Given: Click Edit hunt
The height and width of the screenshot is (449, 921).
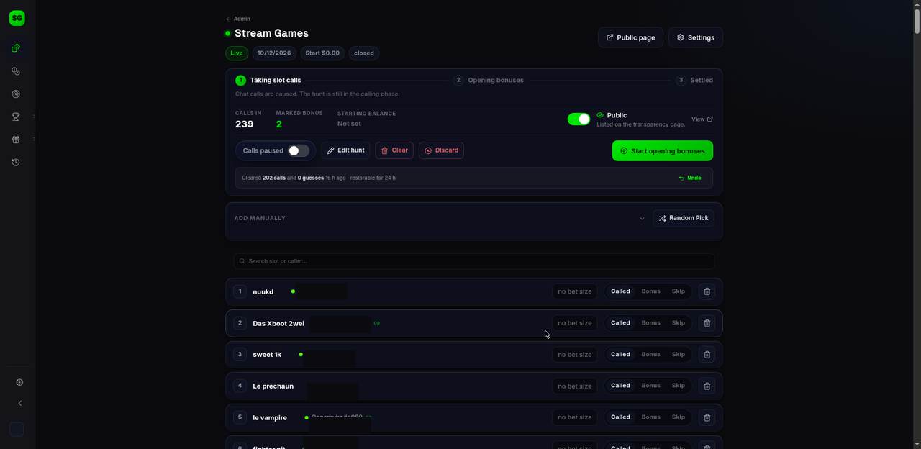Looking at the screenshot, I should [345, 150].
